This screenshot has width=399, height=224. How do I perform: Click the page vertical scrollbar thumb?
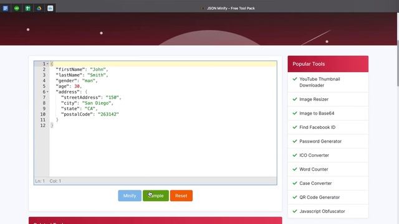point(398,63)
